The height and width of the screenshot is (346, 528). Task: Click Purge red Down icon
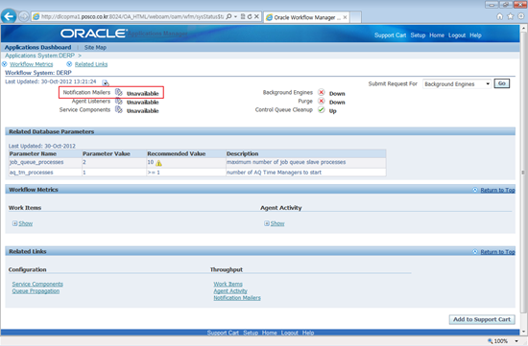[x=322, y=102]
